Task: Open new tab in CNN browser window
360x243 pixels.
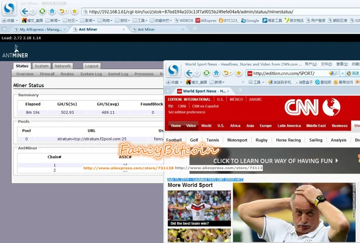Action: [x=240, y=91]
